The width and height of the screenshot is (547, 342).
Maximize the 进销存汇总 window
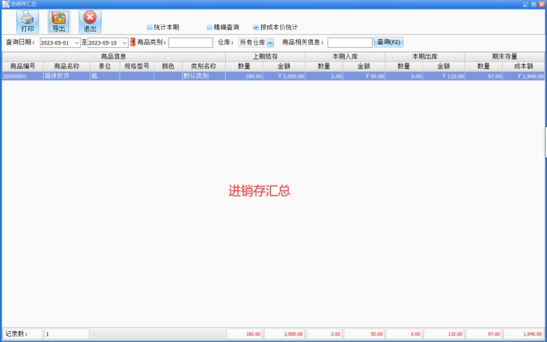(533, 4)
